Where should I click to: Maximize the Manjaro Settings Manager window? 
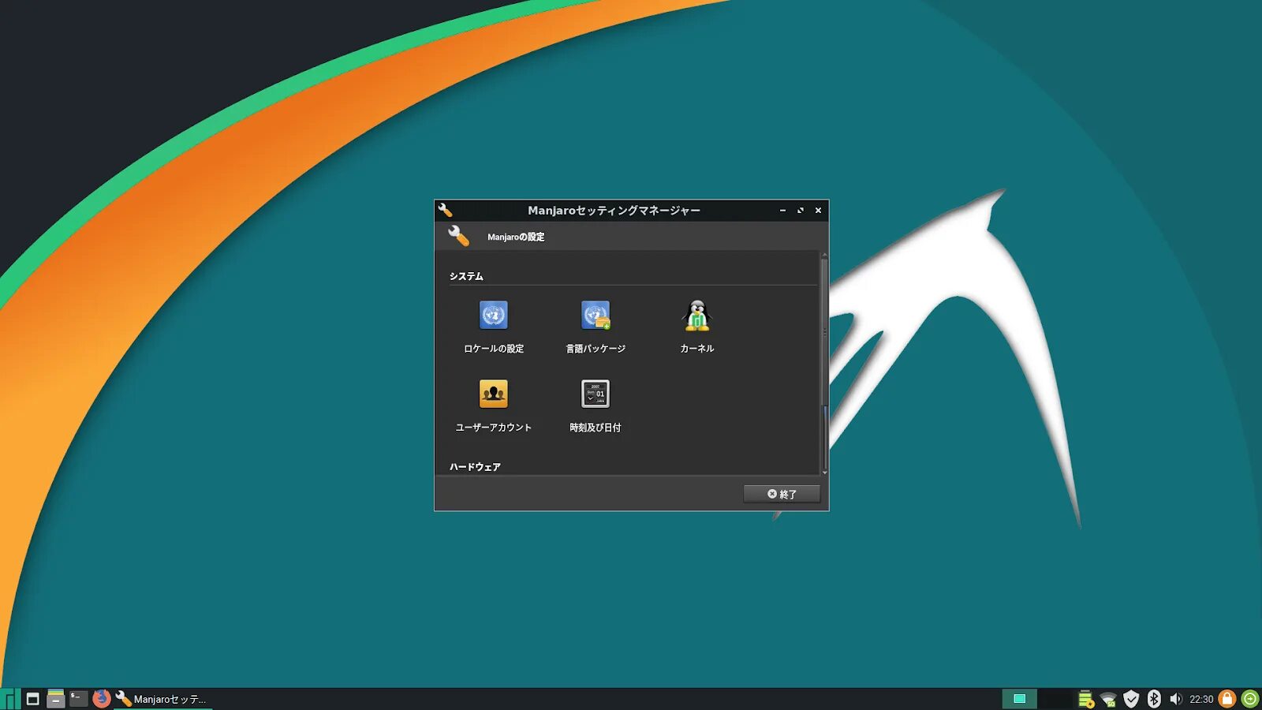tap(801, 211)
